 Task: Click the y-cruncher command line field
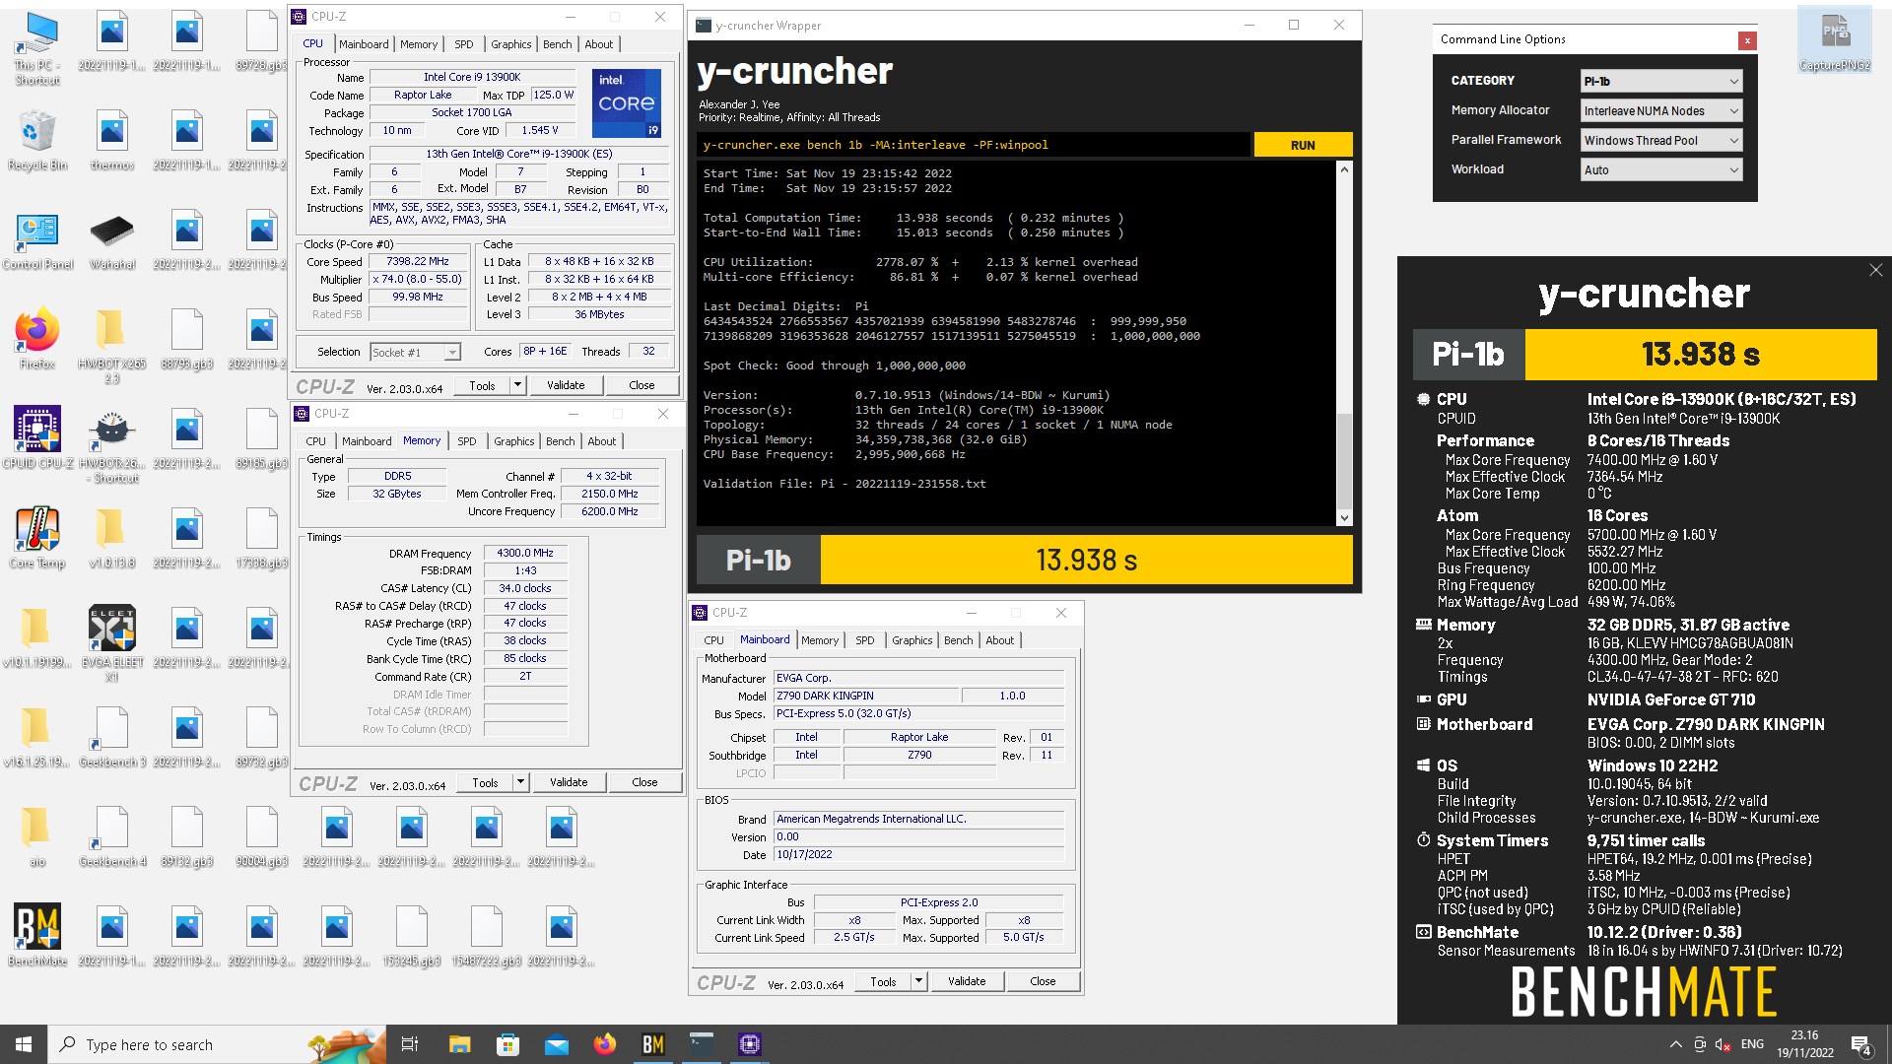(x=974, y=145)
